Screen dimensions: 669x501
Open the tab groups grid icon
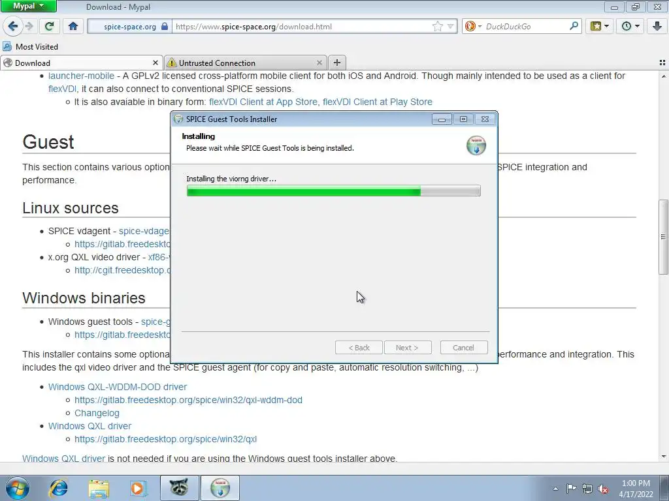tap(662, 63)
